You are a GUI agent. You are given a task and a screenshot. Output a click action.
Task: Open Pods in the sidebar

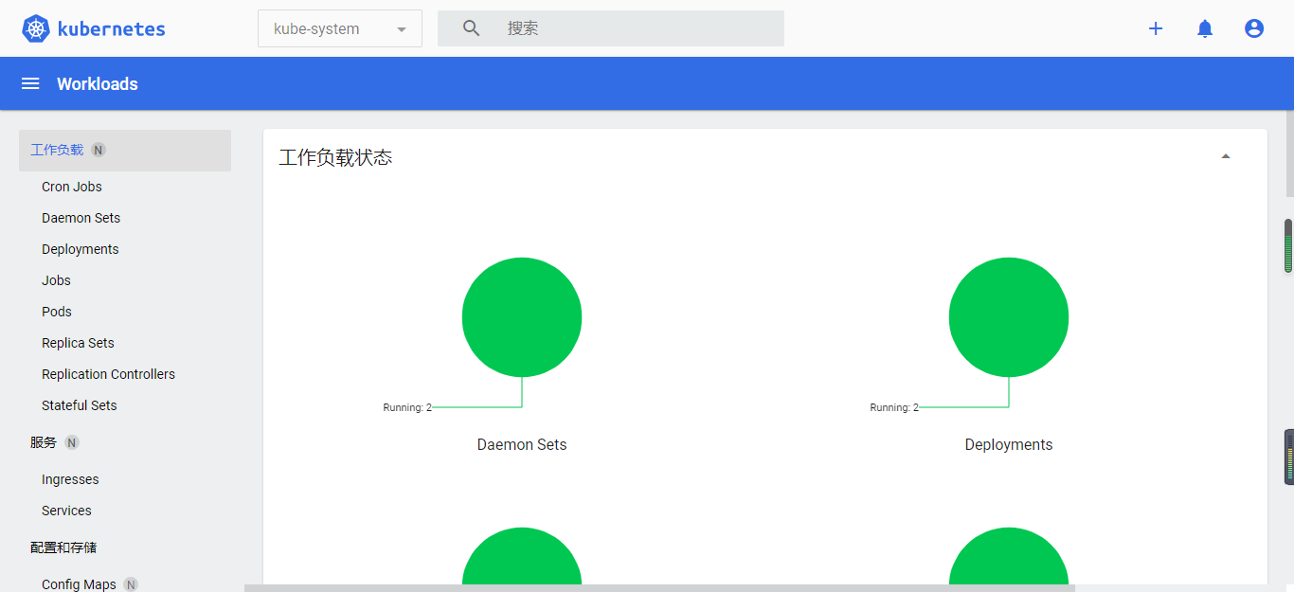coord(57,312)
